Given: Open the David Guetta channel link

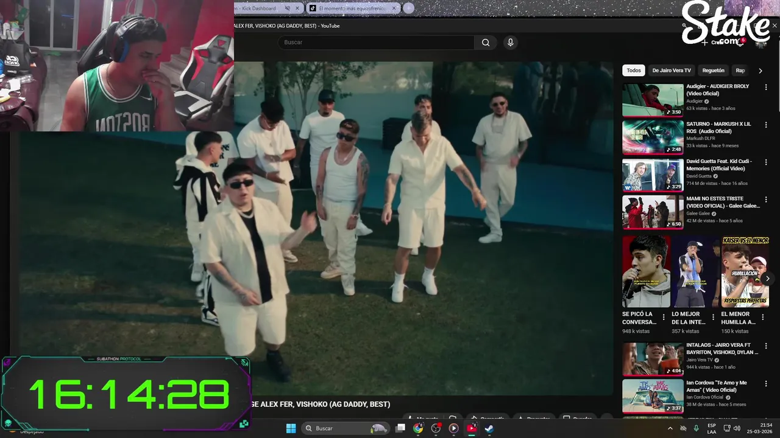Looking at the screenshot, I should pyautogui.click(x=699, y=176).
